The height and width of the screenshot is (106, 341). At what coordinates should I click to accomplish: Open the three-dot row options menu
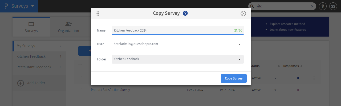click(314, 78)
